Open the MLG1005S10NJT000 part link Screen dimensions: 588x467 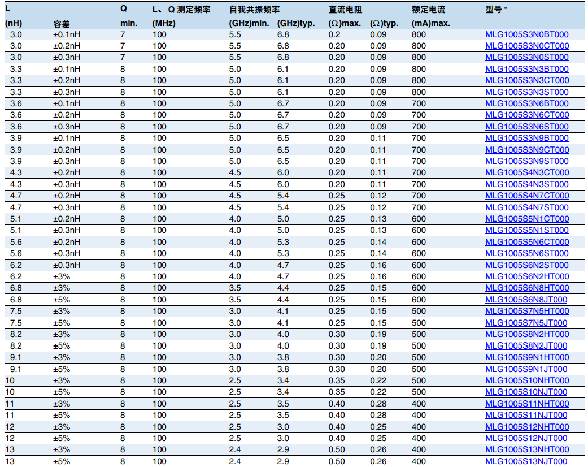[526, 392]
